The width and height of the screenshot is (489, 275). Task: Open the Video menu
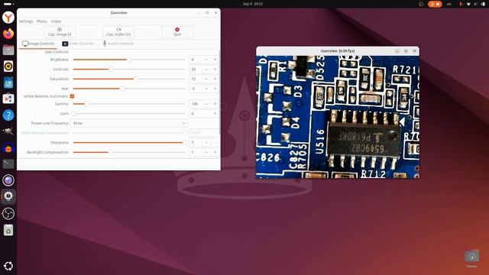[56, 21]
